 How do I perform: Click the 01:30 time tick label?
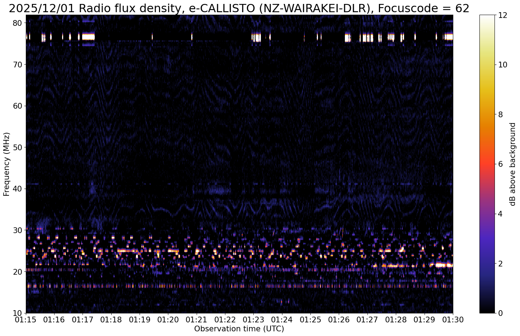tap(453, 320)
